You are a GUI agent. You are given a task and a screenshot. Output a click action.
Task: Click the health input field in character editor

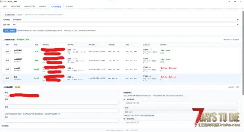[x=62, y=111]
